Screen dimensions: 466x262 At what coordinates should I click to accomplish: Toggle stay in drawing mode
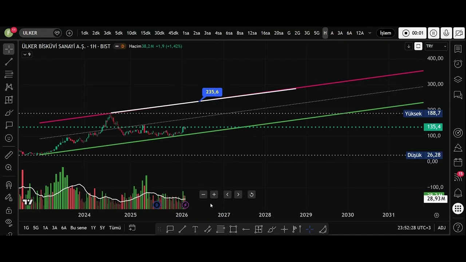9,198
